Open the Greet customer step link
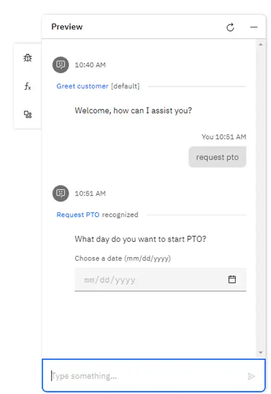Screen dimensions: 271x394 (x=82, y=86)
